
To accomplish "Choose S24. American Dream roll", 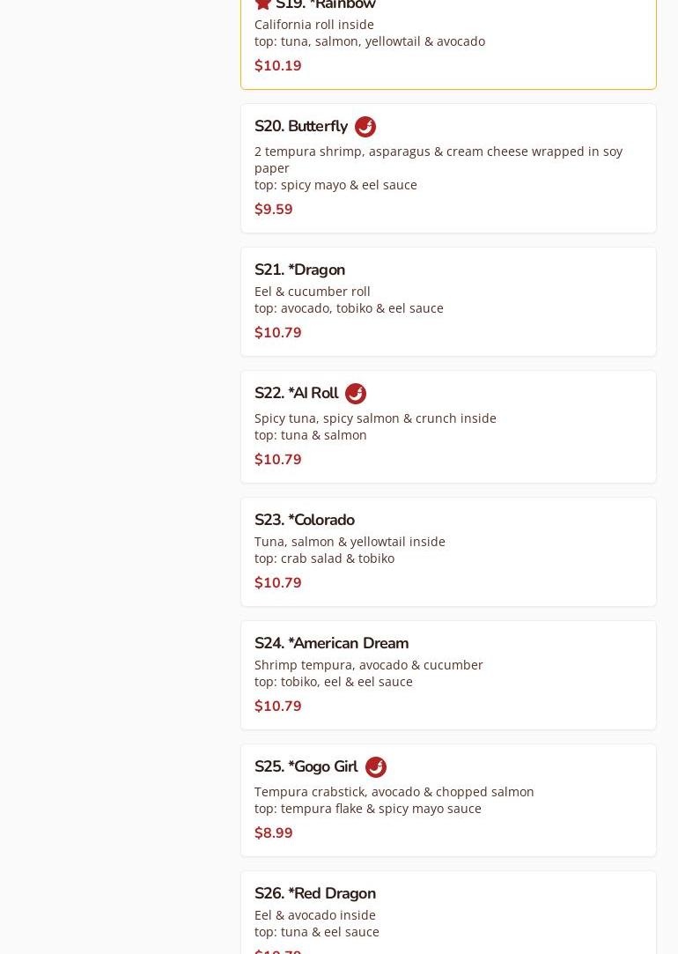I will tap(331, 643).
